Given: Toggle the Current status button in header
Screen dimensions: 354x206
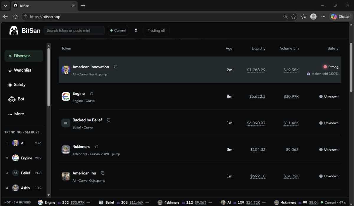Looking at the screenshot, I should coord(118,30).
